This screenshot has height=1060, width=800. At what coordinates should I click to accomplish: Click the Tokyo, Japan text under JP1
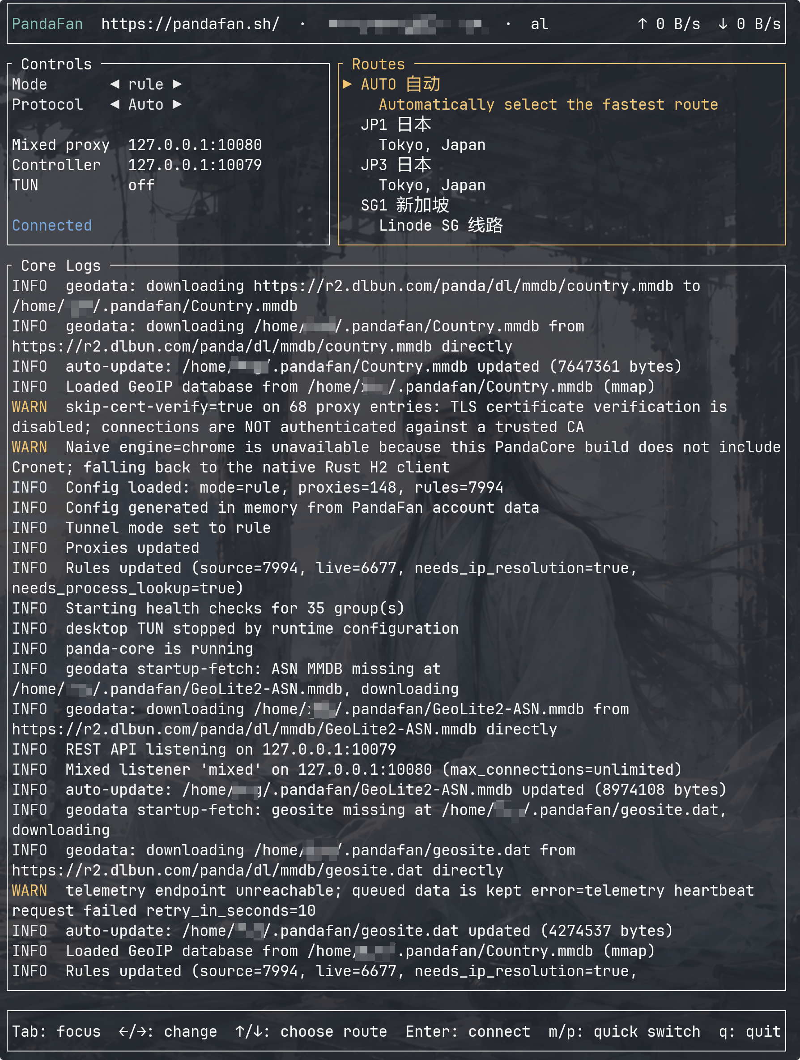(x=432, y=145)
